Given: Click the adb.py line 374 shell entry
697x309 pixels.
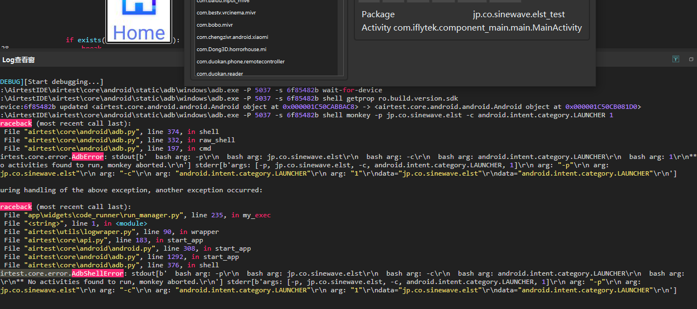Looking at the screenshot, I should [x=111, y=132].
